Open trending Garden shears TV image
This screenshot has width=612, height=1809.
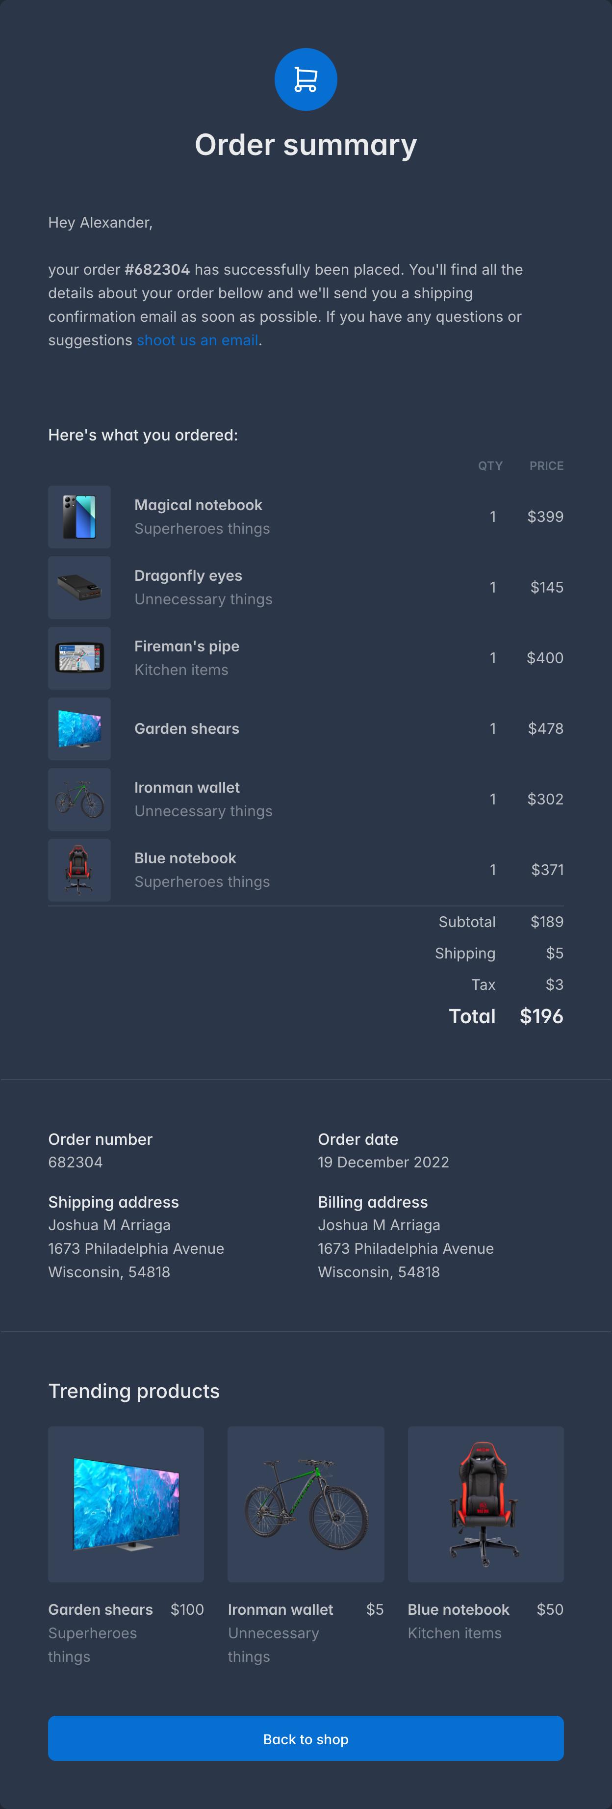coord(127,1504)
